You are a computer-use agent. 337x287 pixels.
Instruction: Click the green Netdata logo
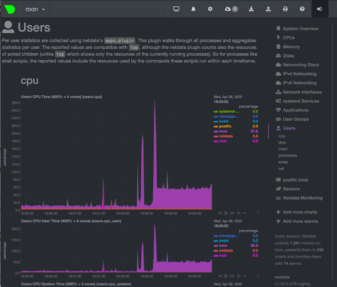[x=10, y=9]
